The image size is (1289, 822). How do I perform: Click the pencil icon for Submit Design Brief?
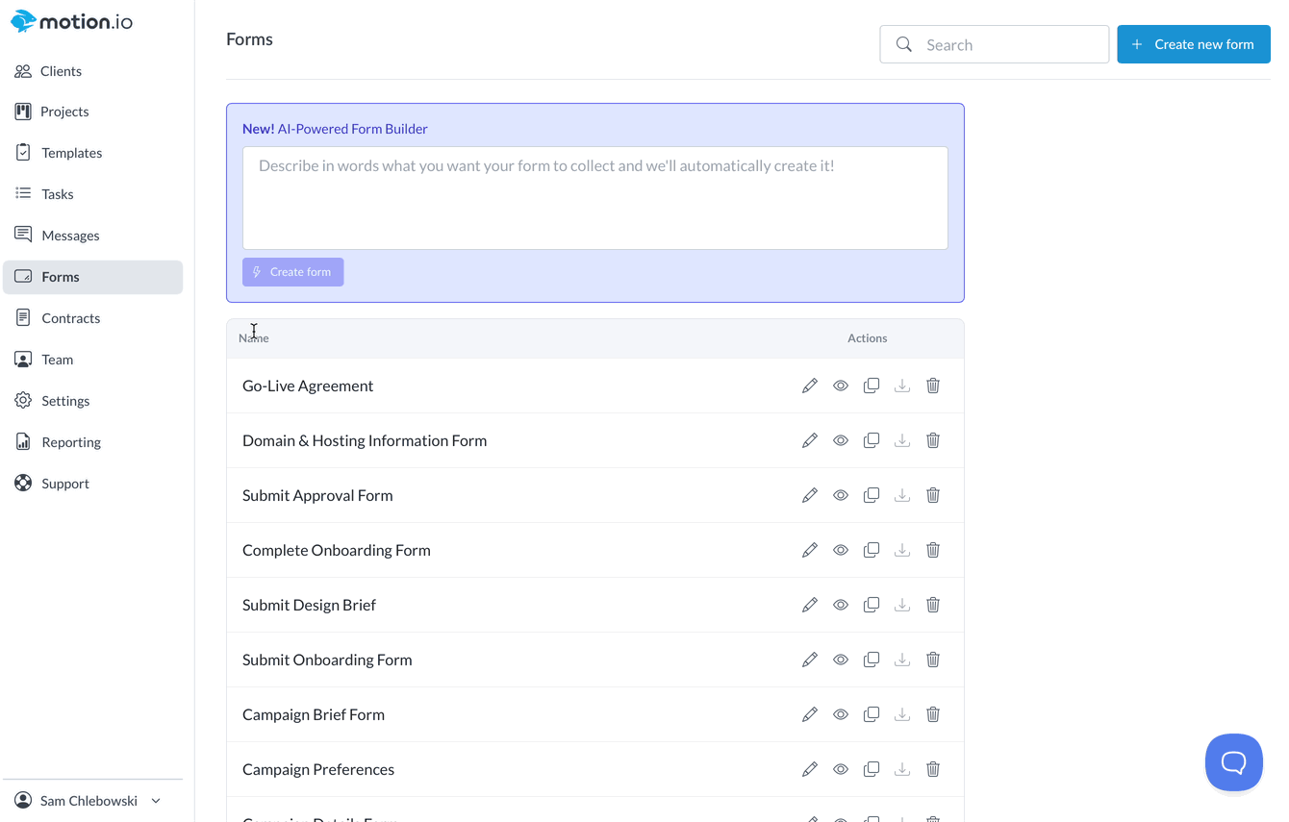tap(810, 605)
